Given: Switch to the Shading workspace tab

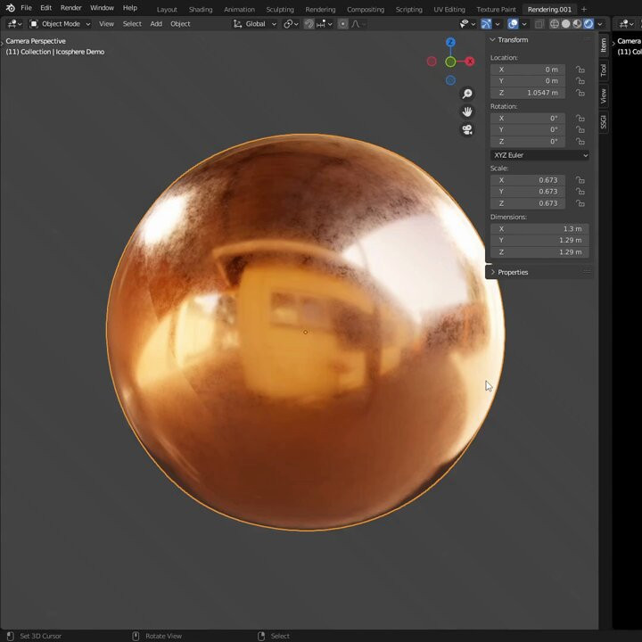Looking at the screenshot, I should click(201, 9).
